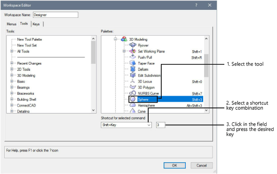Select the 3D Locus tool icon
This screenshot has width=277, height=174.
point(133,81)
